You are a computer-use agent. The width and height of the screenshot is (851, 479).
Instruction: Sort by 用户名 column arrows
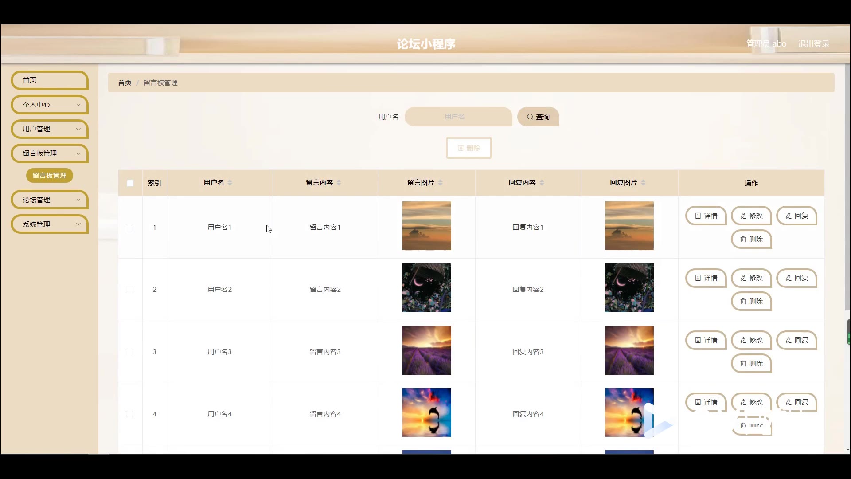coord(230,183)
